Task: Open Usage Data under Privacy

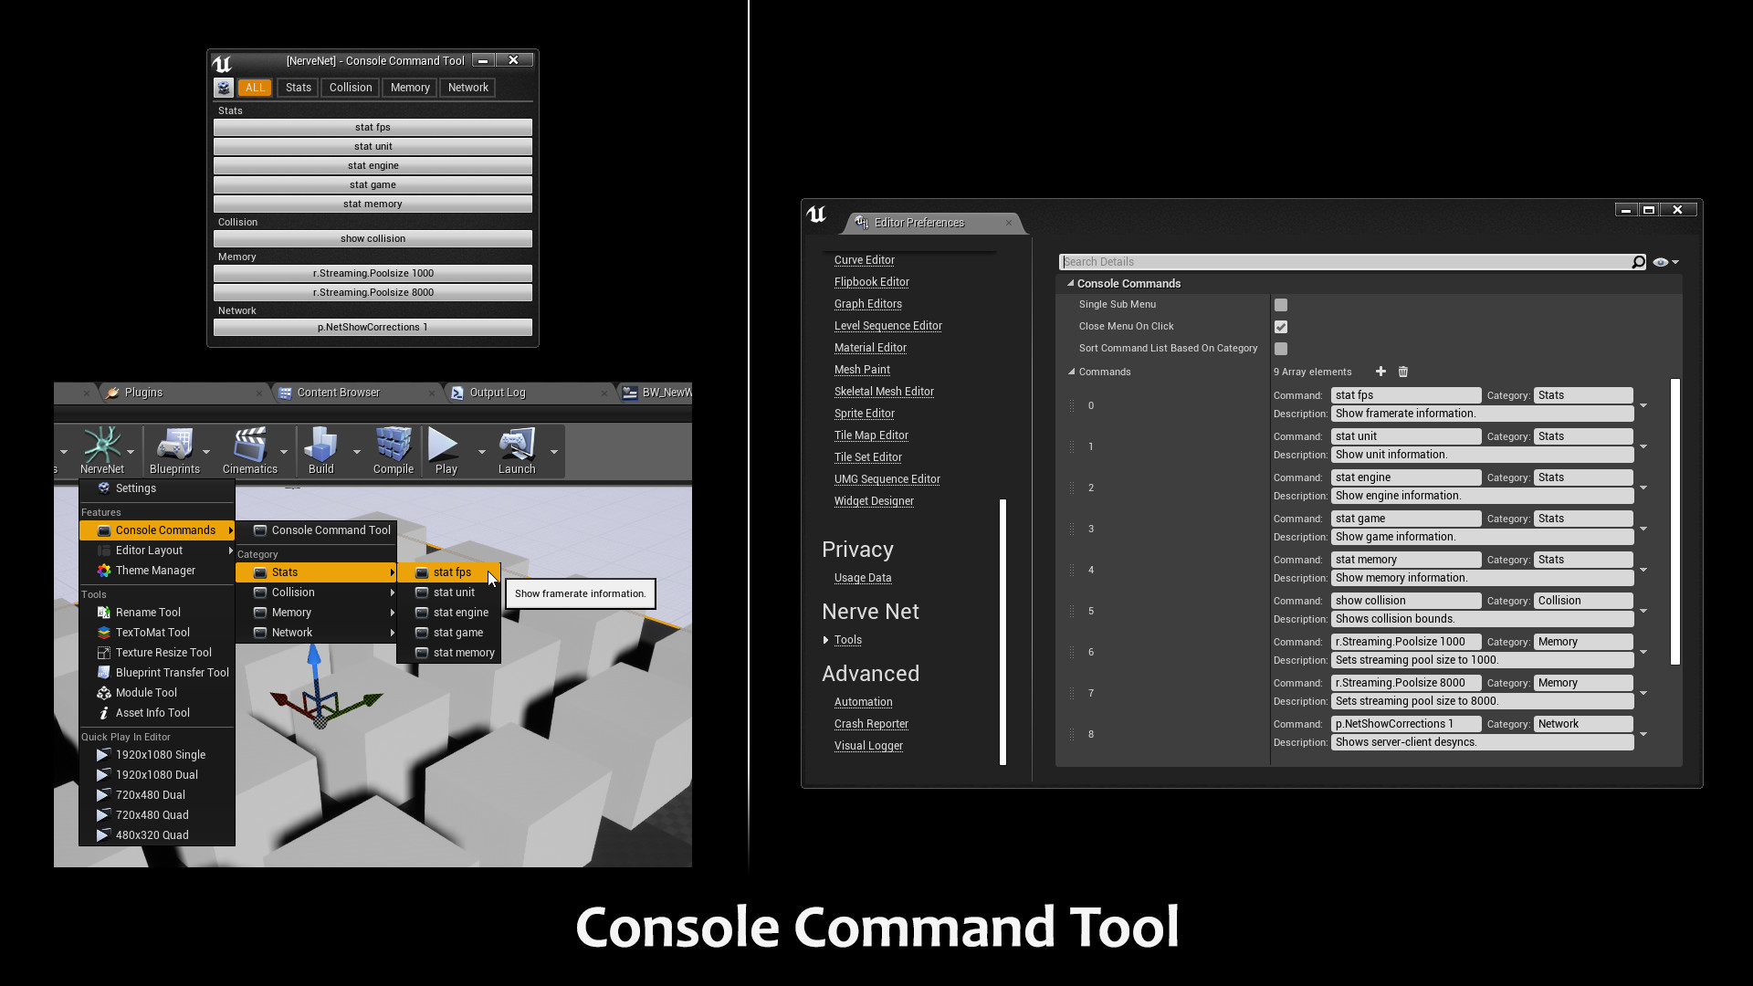Action: click(x=863, y=578)
